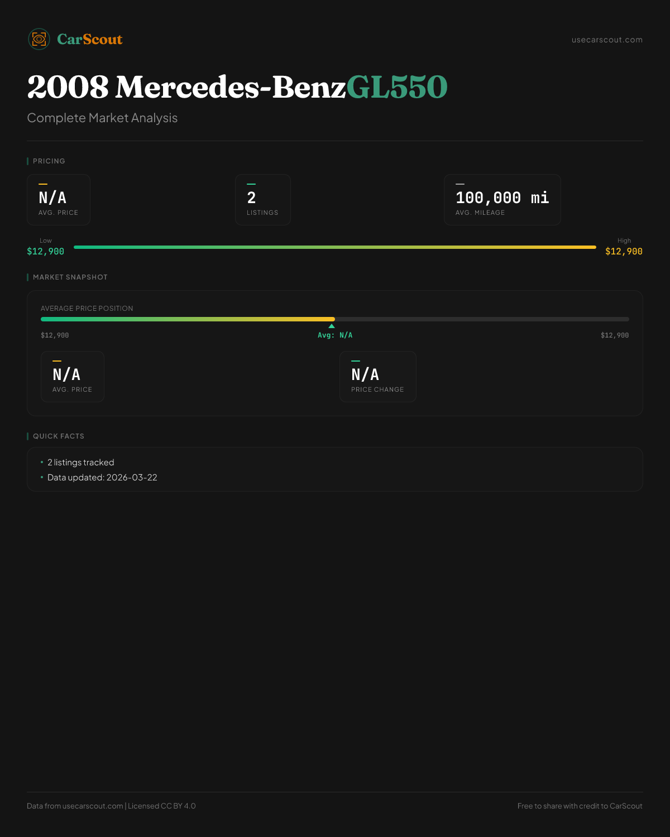670x837 pixels.
Task: Select the Listings count card
Action: [262, 200]
